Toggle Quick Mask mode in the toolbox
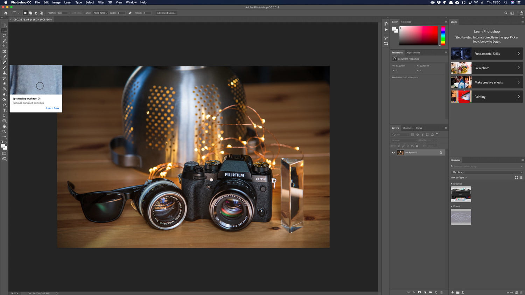 (4, 153)
